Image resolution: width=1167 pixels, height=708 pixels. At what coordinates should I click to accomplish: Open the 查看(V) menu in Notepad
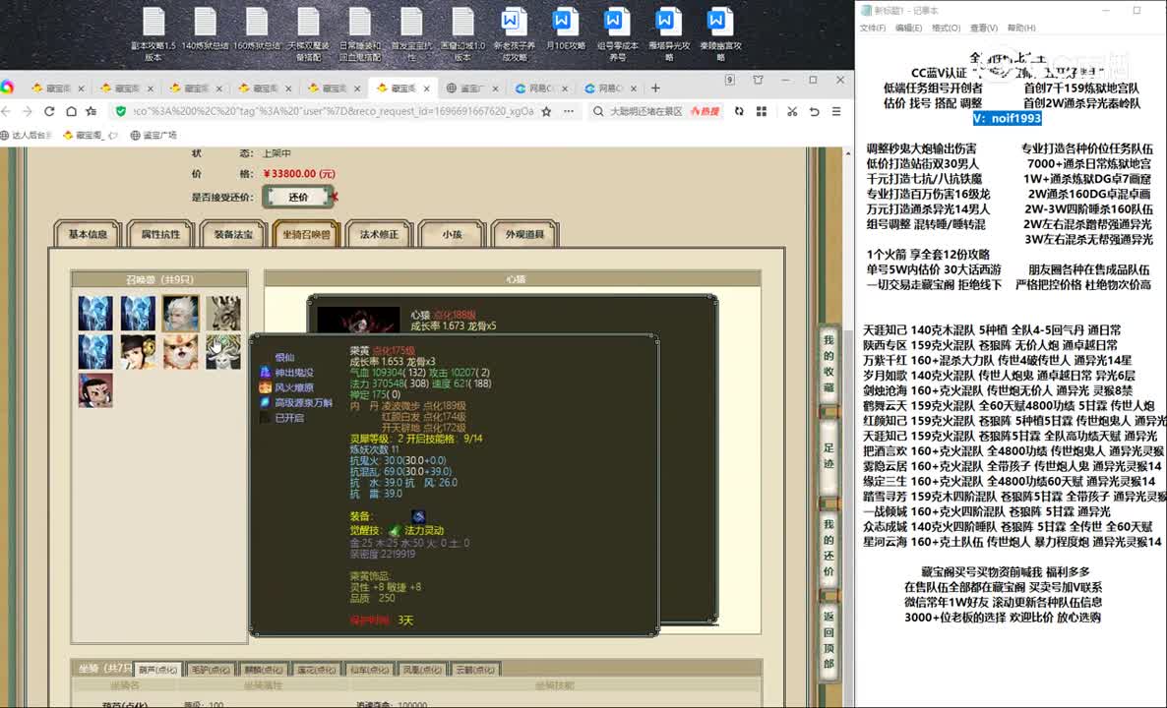point(984,29)
